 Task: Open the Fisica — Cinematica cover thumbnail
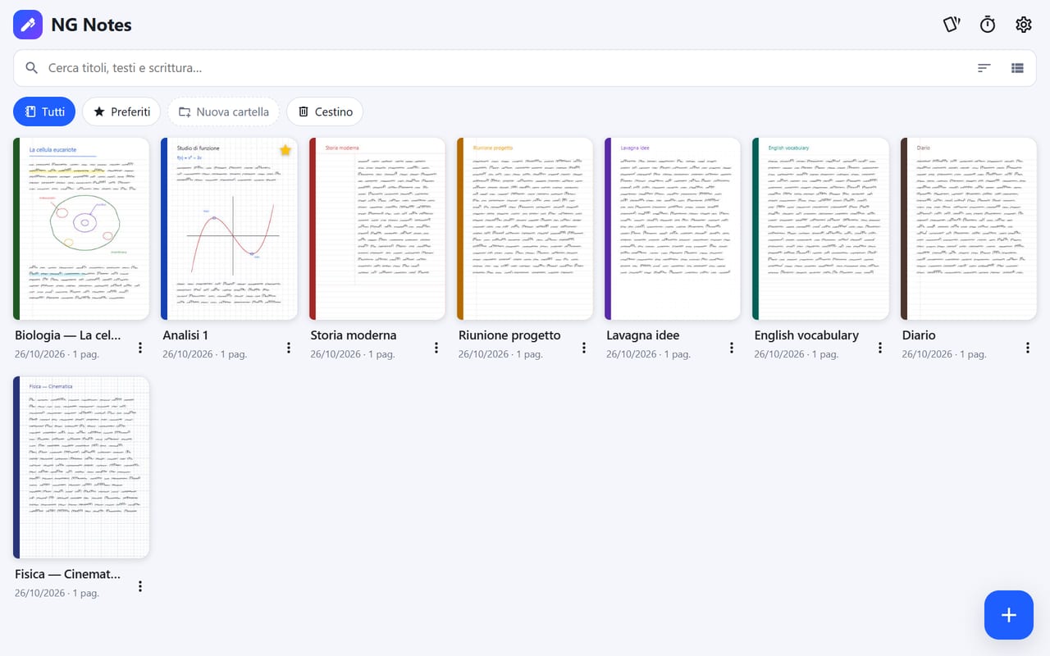point(81,467)
